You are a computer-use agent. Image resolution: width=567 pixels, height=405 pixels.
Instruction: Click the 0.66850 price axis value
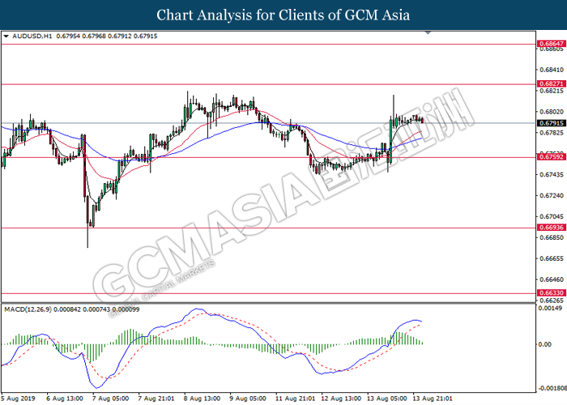tap(552, 237)
